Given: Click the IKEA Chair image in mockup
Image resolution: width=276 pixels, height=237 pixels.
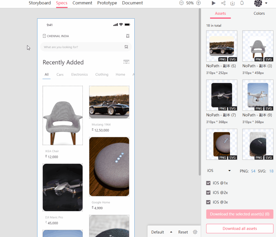Looking at the screenshot, I should point(63,115).
